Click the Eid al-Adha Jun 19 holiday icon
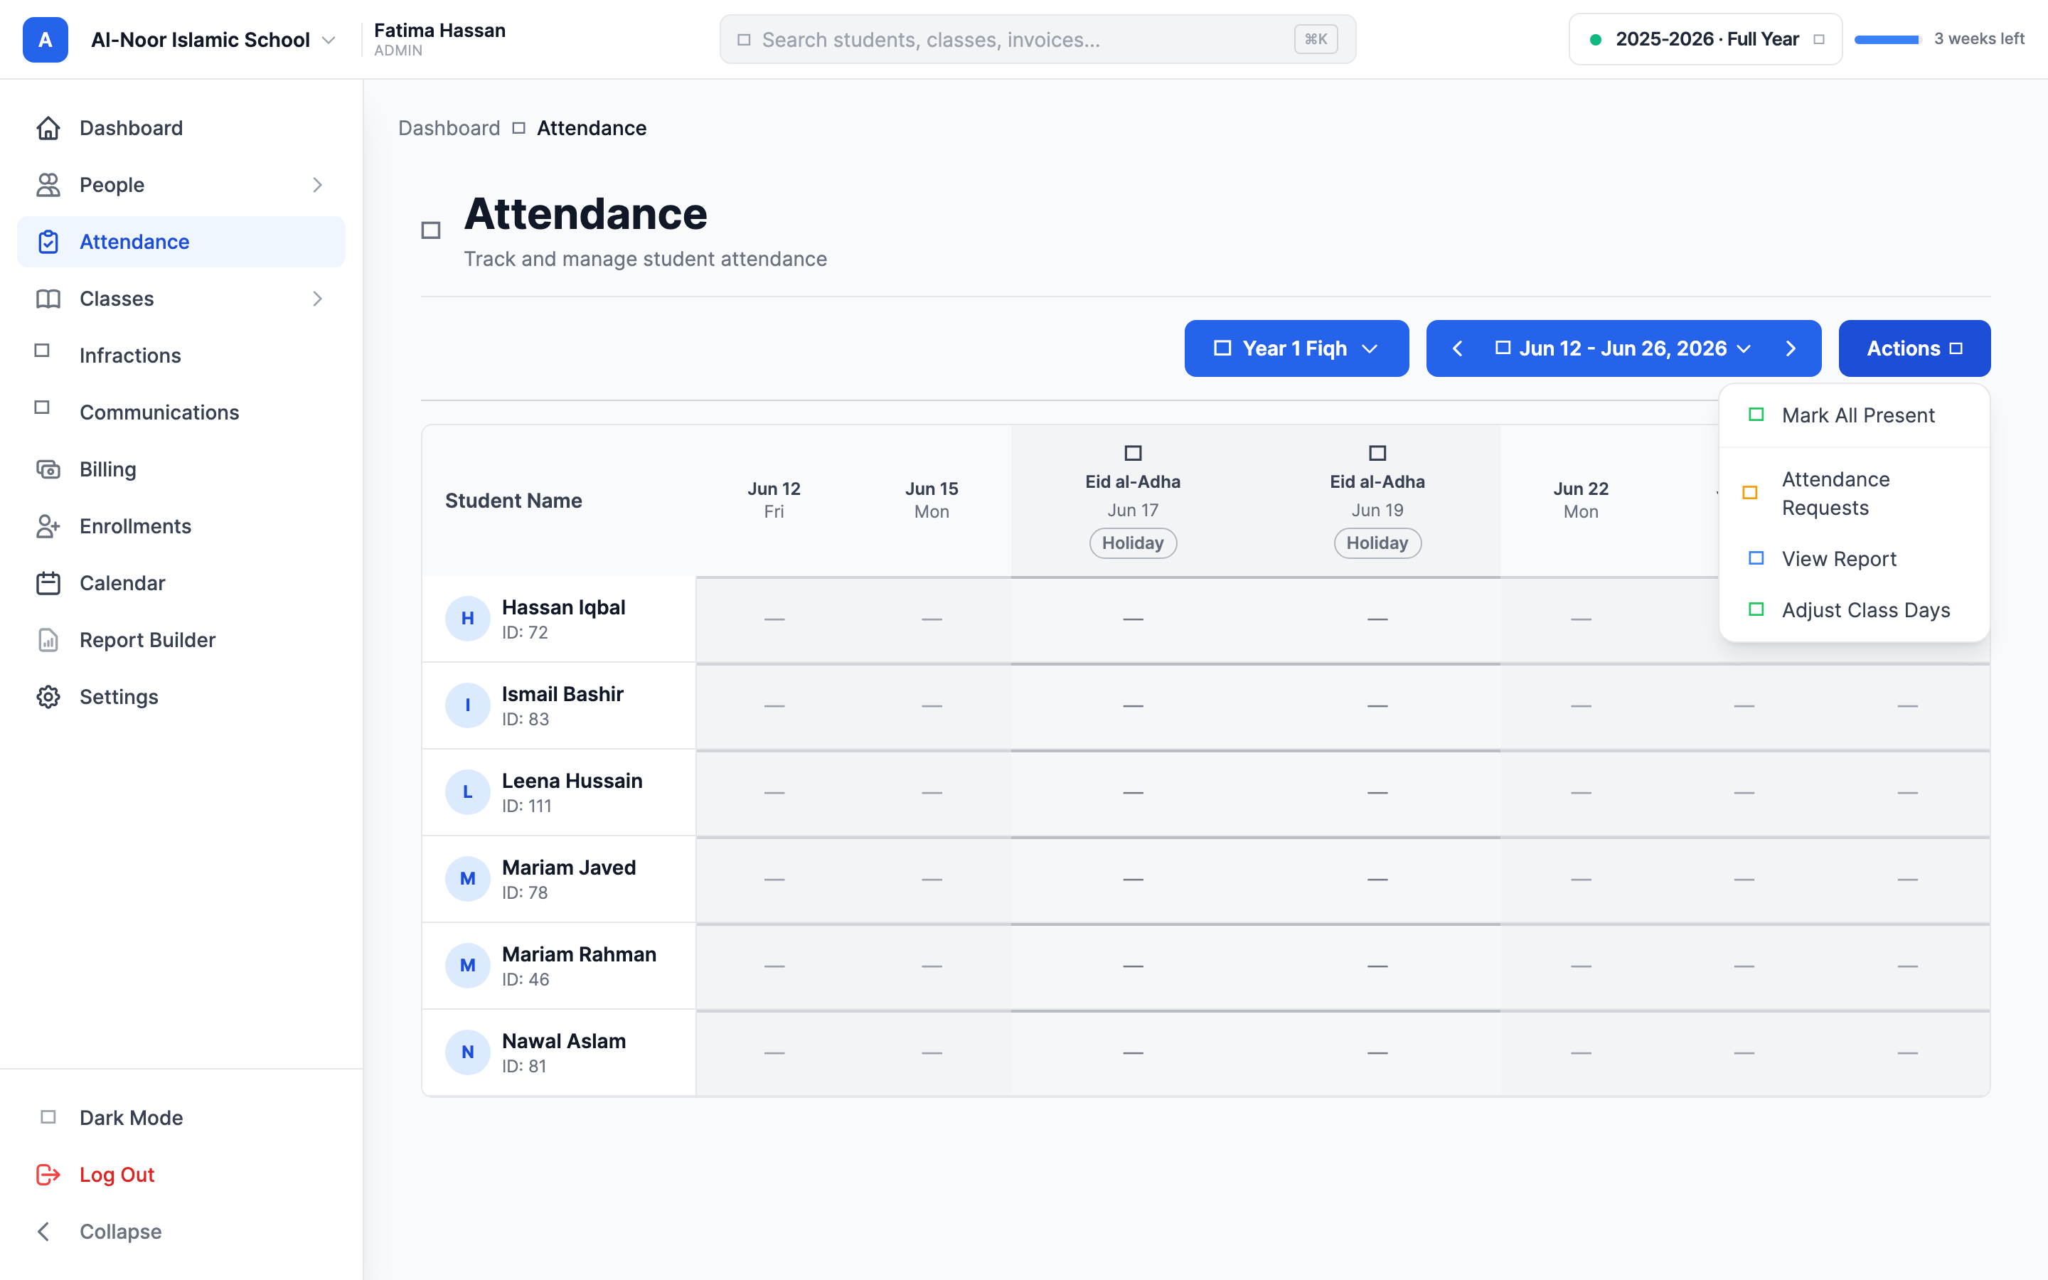The image size is (2048, 1280). pyautogui.click(x=1377, y=453)
